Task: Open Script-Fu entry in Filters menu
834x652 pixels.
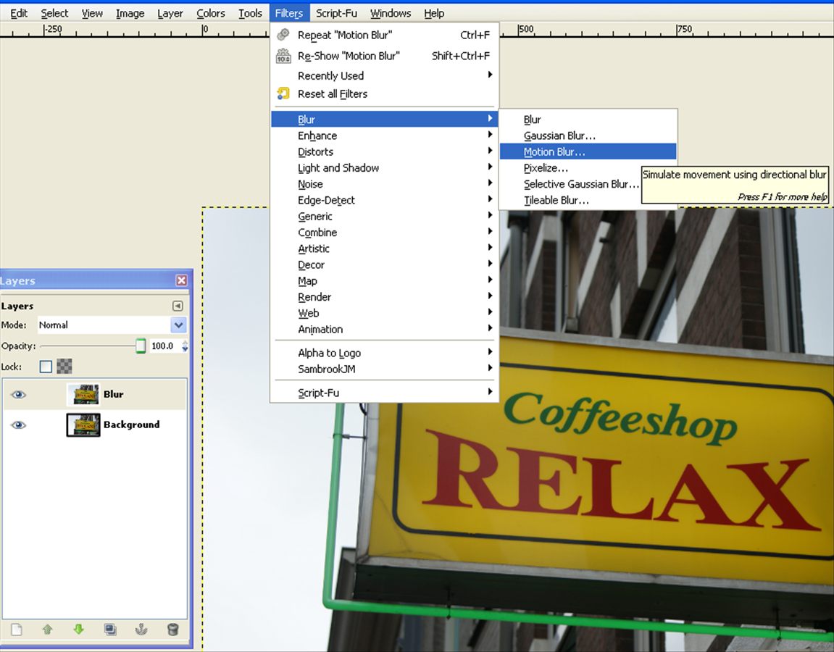Action: 384,393
